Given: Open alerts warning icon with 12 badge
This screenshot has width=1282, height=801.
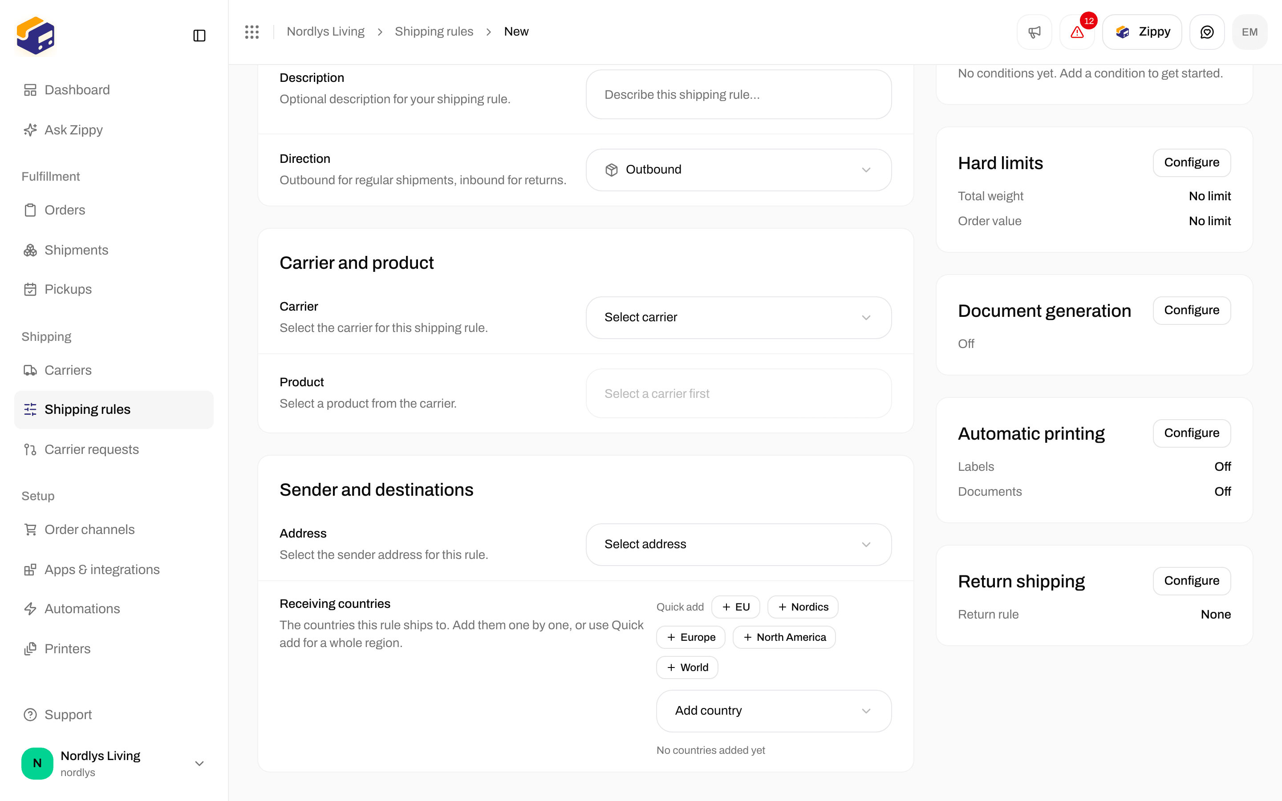Looking at the screenshot, I should click(x=1077, y=32).
